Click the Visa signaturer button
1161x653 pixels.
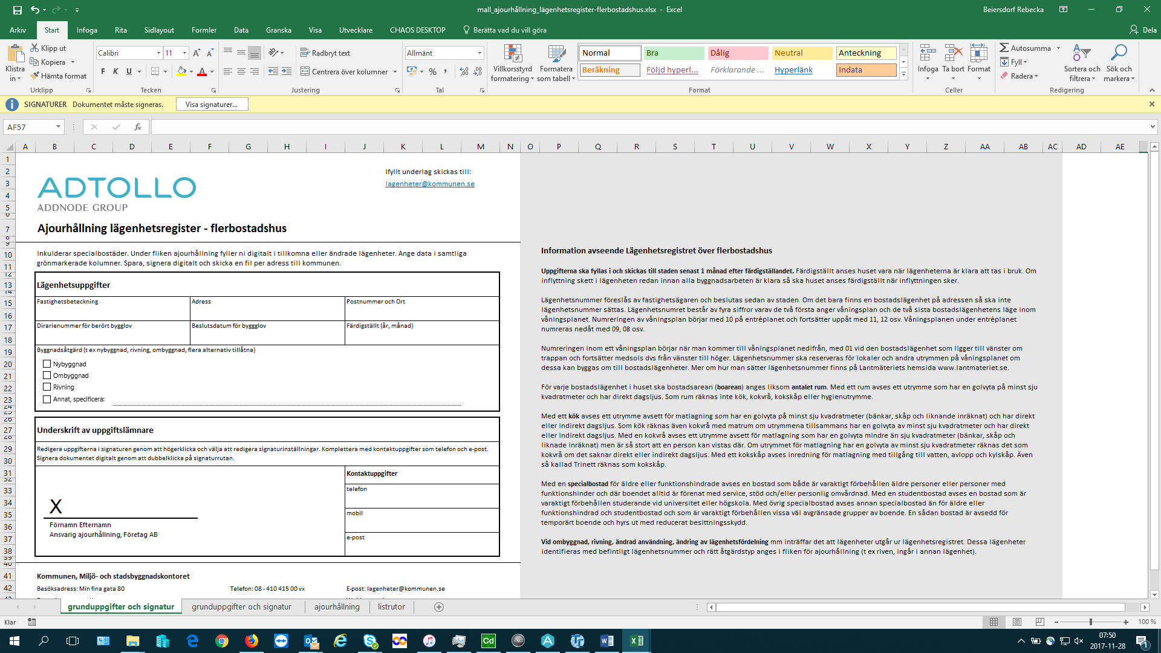tap(212, 105)
